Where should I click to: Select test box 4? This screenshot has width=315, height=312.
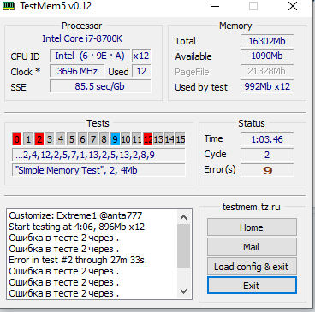pyautogui.click(x=61, y=139)
